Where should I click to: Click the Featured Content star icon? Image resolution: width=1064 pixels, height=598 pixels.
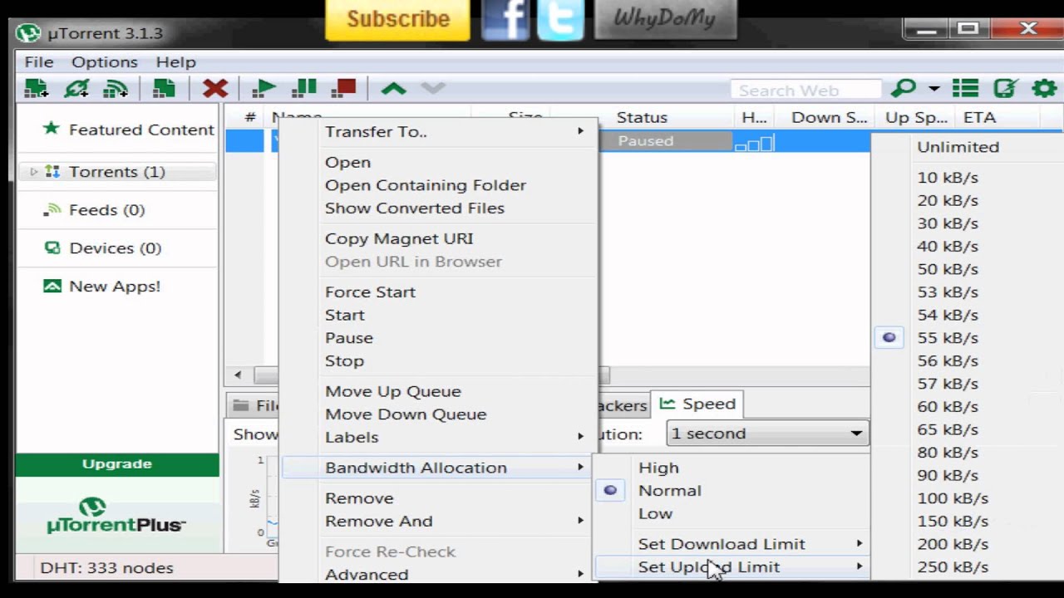52,129
